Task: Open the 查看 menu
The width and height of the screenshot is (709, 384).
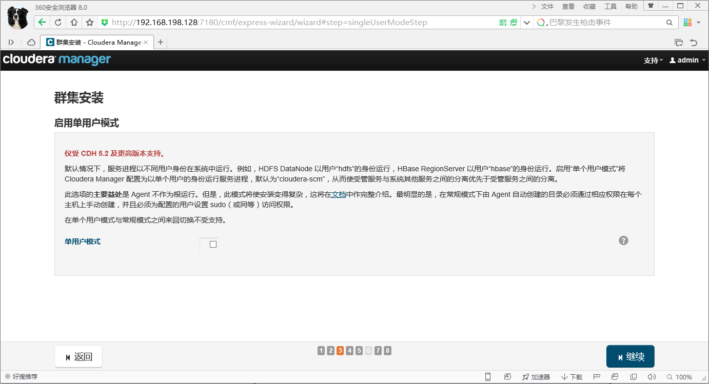Action: (568, 6)
